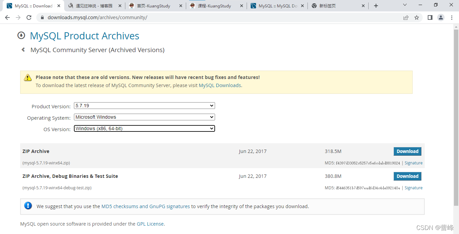
Task: Open the Chrome three-dot menu
Action: click(452, 17)
